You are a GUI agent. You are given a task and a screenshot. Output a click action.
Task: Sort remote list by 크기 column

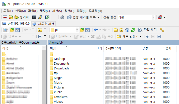95,48
